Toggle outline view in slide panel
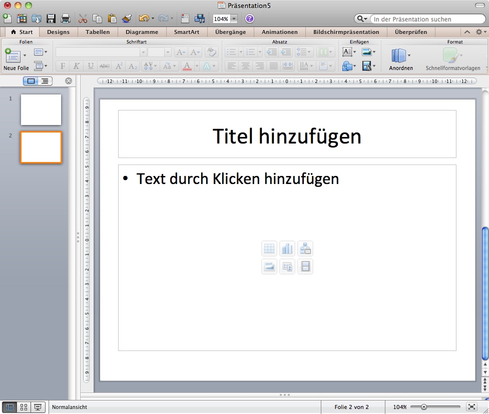Screen dimensions: 489x414 pos(45,81)
